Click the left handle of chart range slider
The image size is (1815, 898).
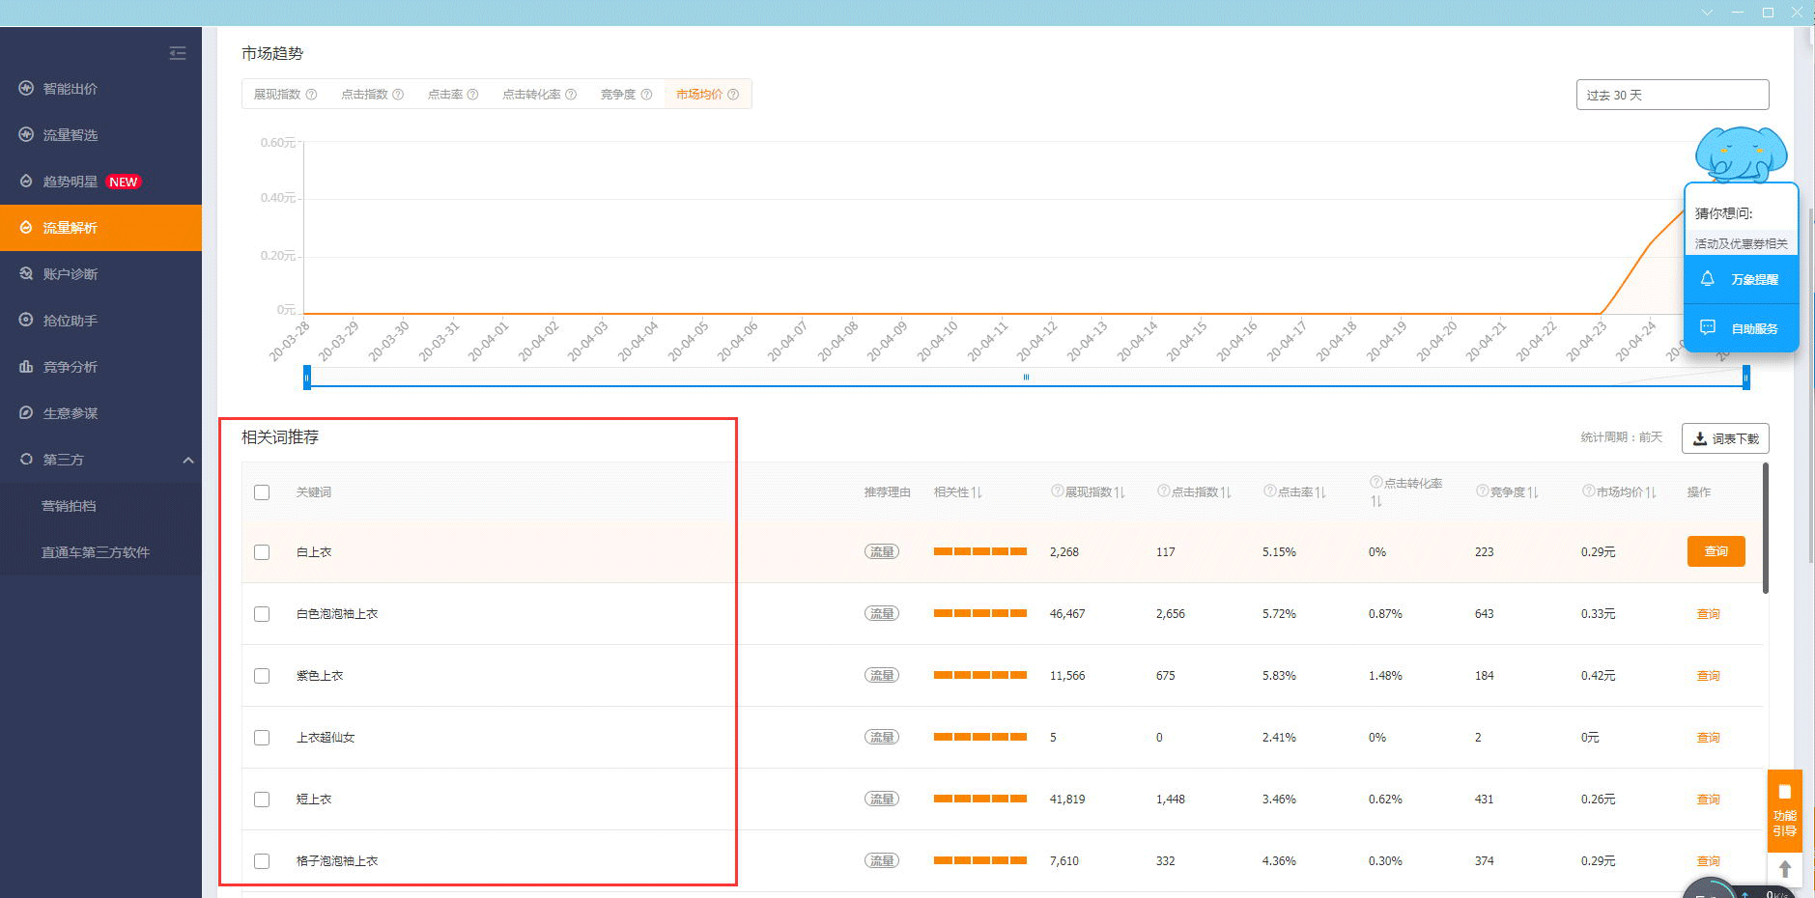307,377
